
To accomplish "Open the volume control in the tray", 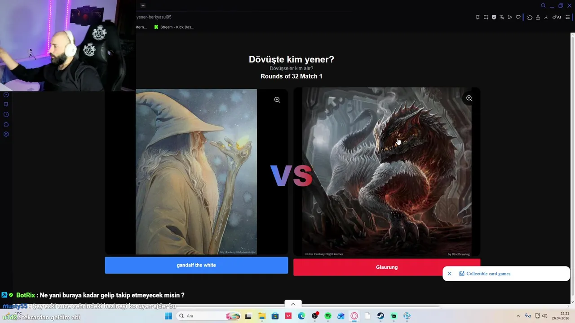I will tap(544, 316).
